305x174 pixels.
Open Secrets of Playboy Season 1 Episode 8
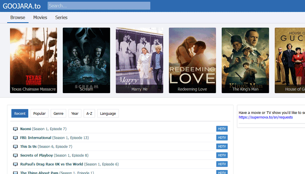click(x=54, y=155)
